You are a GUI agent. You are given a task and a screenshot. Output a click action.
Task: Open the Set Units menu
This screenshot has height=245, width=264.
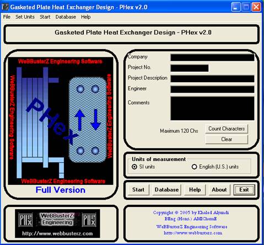[x=25, y=17]
